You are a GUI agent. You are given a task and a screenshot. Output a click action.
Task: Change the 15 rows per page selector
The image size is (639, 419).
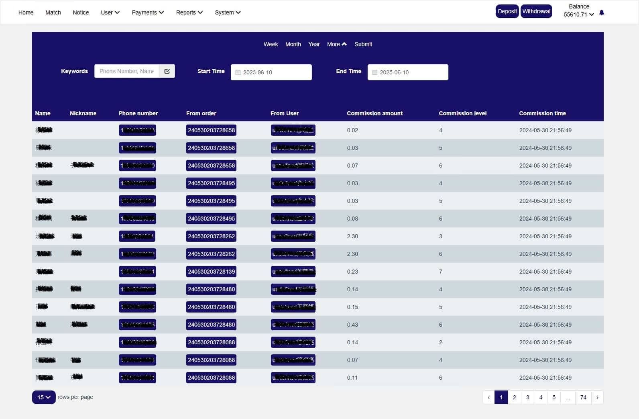(x=44, y=397)
